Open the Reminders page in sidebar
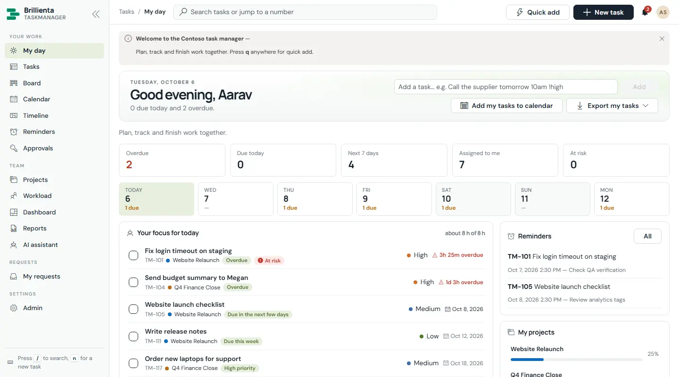This screenshot has width=679, height=377. 54,132
